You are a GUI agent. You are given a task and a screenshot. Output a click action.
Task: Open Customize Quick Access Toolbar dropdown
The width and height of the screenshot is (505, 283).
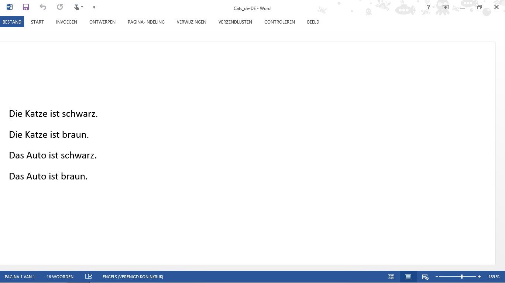coord(95,7)
